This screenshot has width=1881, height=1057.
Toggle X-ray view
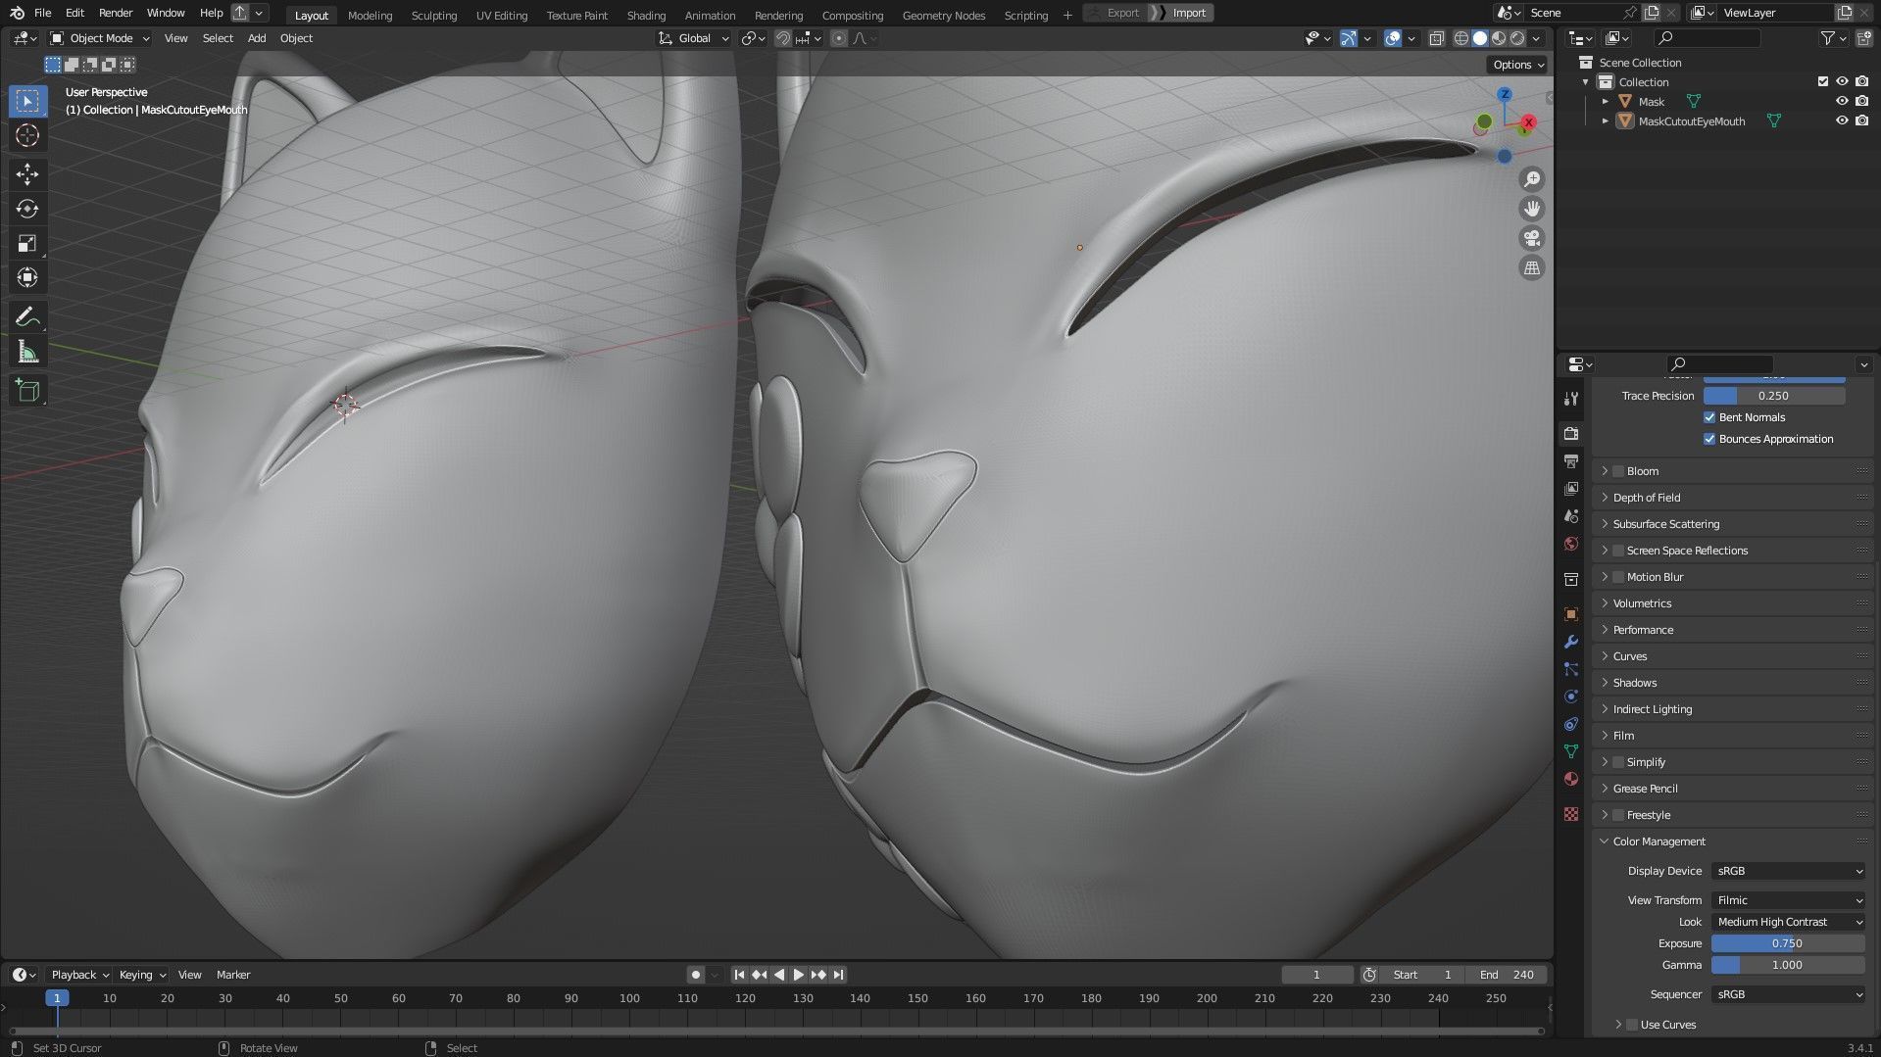(1436, 38)
